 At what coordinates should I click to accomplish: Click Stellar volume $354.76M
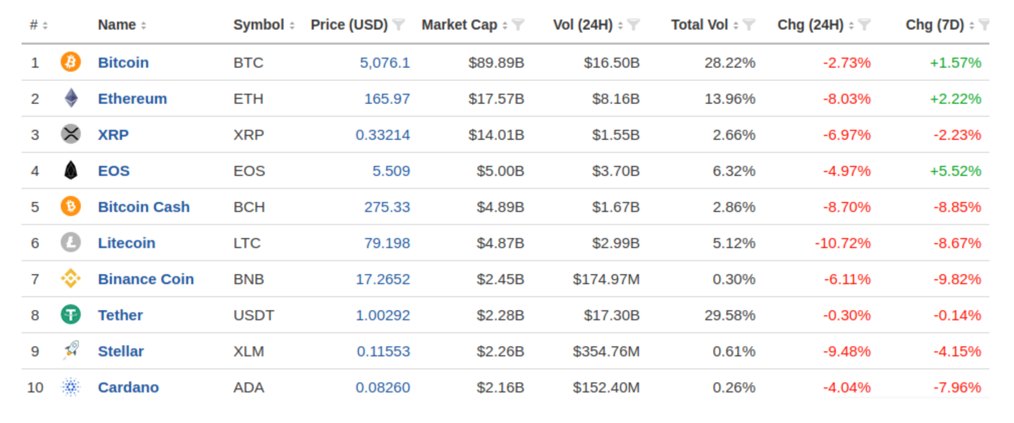(x=606, y=351)
